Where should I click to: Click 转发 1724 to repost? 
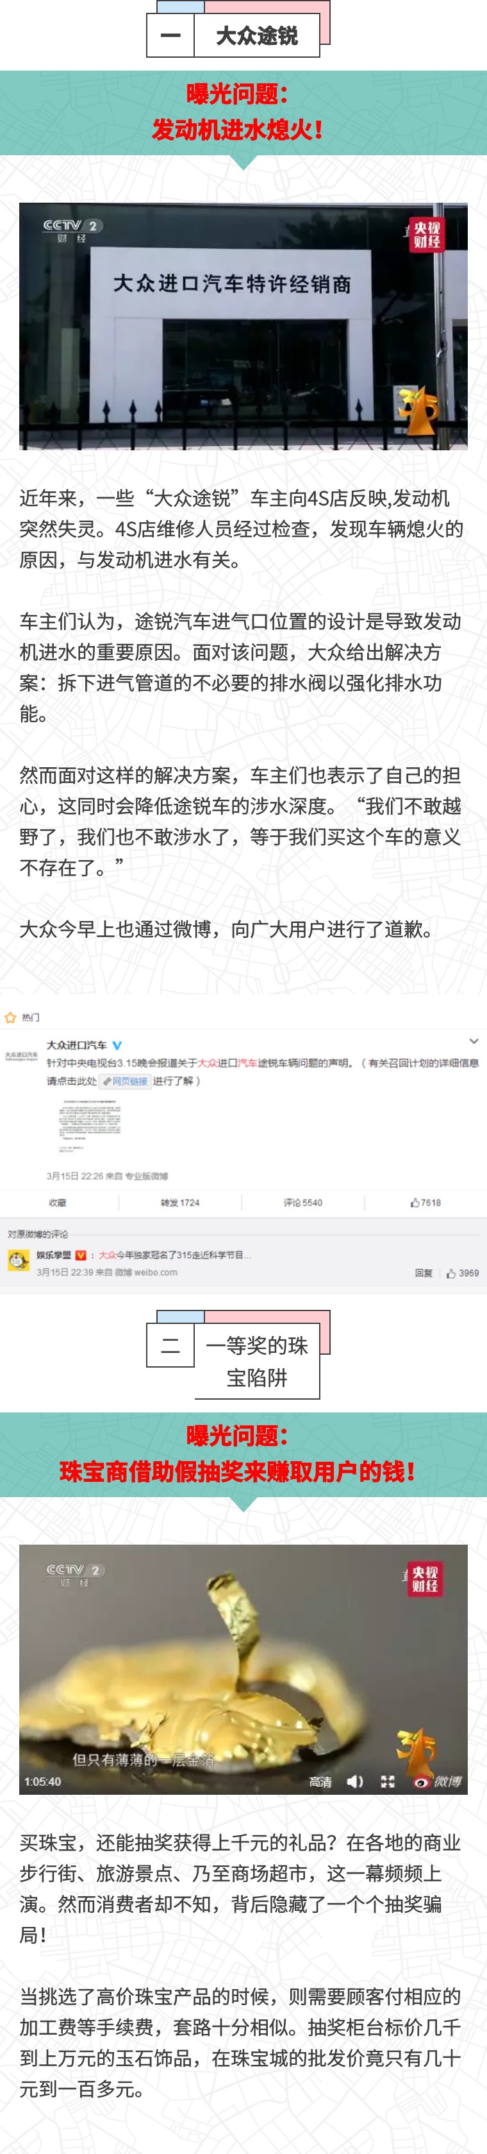point(179,1203)
